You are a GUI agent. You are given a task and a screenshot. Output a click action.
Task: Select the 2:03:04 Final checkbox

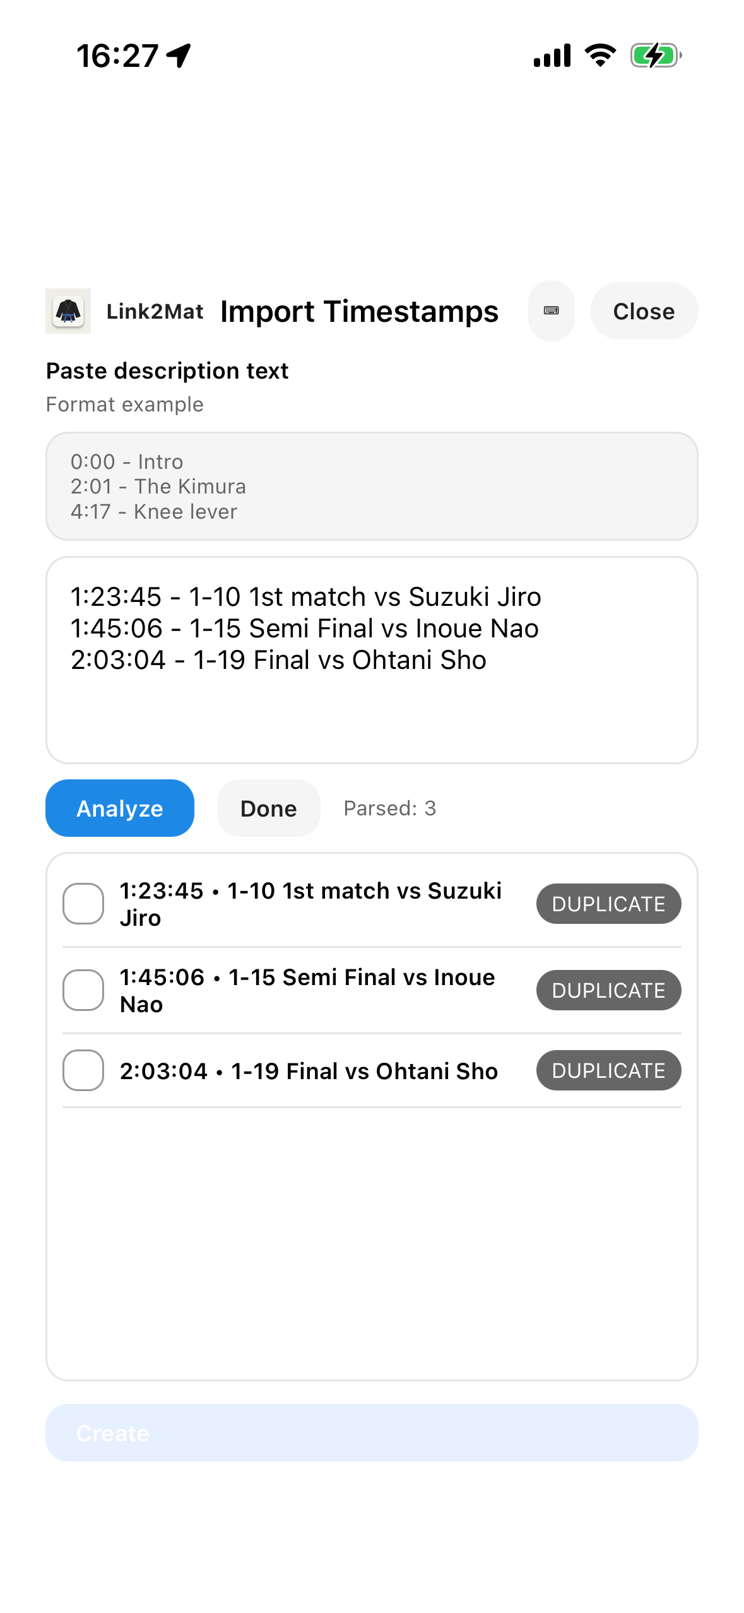click(x=83, y=1070)
